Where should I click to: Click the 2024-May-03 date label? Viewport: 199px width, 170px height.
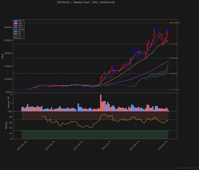click(x=22, y=145)
